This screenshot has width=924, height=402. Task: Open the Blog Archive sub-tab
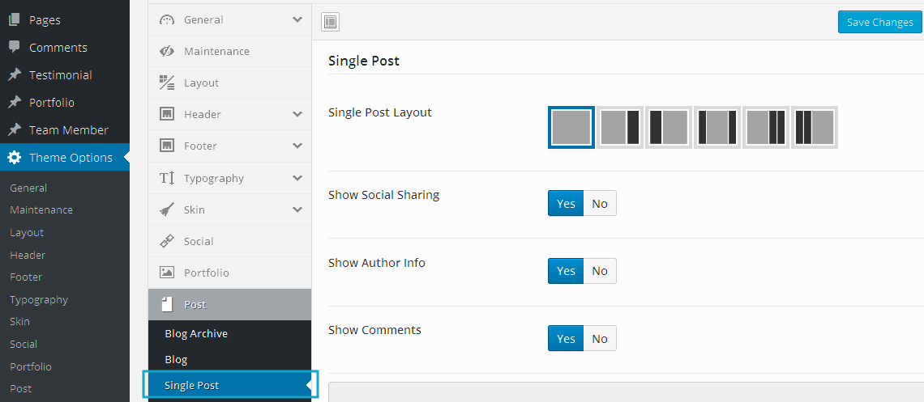point(196,333)
